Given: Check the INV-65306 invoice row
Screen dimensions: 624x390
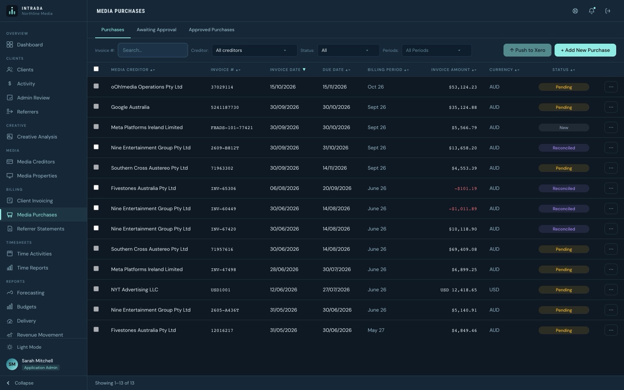Looking at the screenshot, I should coord(96,188).
